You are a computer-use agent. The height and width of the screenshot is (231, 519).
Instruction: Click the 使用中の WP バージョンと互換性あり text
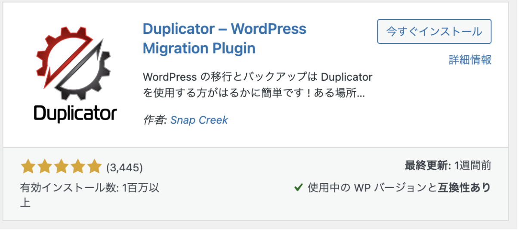coord(399,188)
